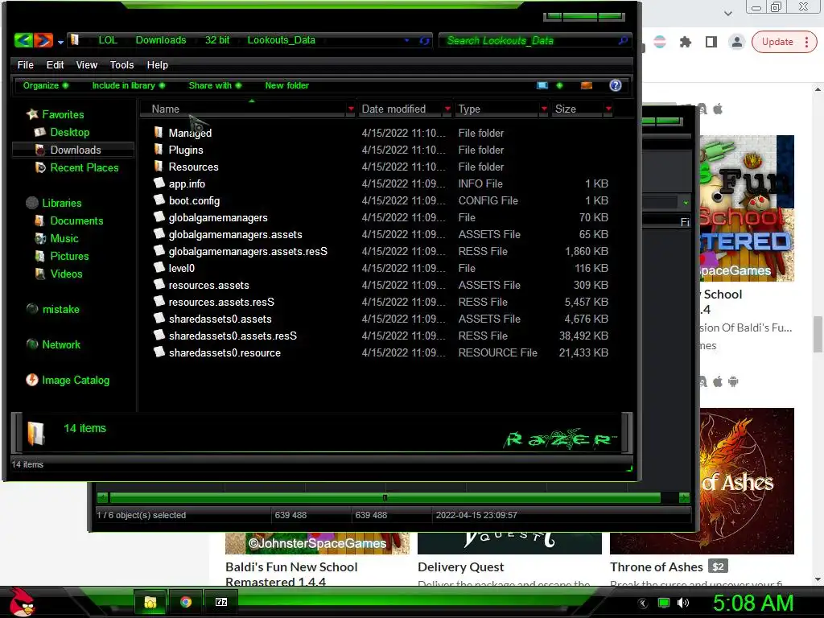Click the search magnifier icon
The height and width of the screenshot is (618, 824).
(x=624, y=40)
